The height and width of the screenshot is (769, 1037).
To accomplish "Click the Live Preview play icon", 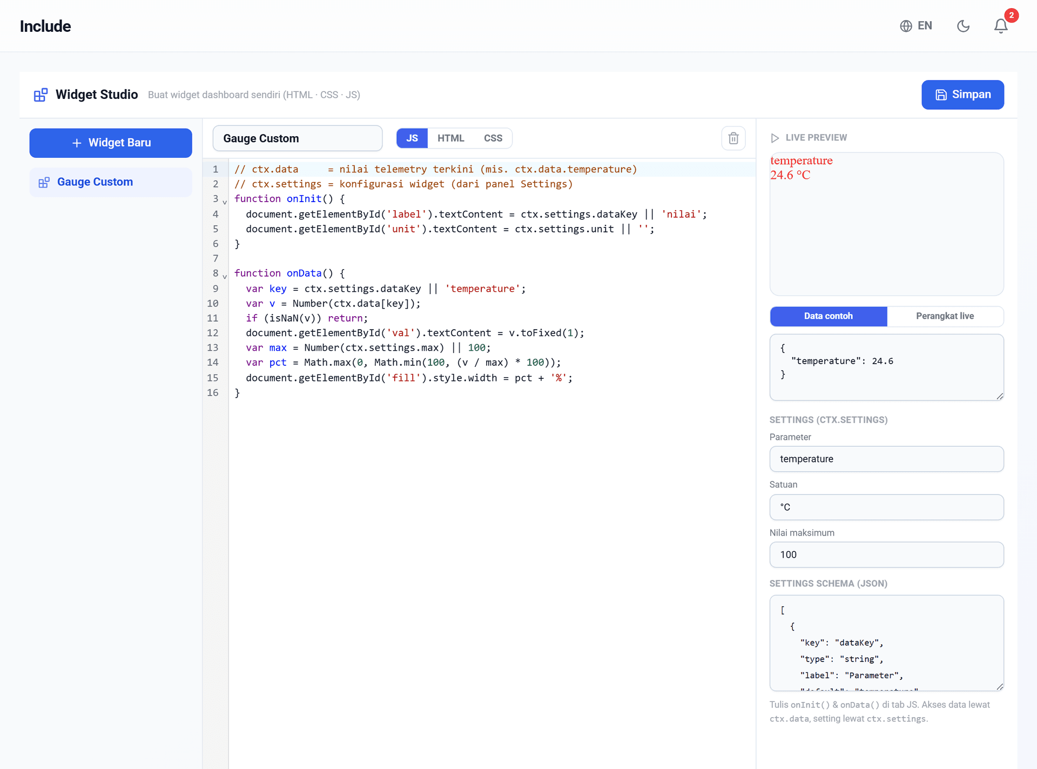I will click(x=775, y=138).
